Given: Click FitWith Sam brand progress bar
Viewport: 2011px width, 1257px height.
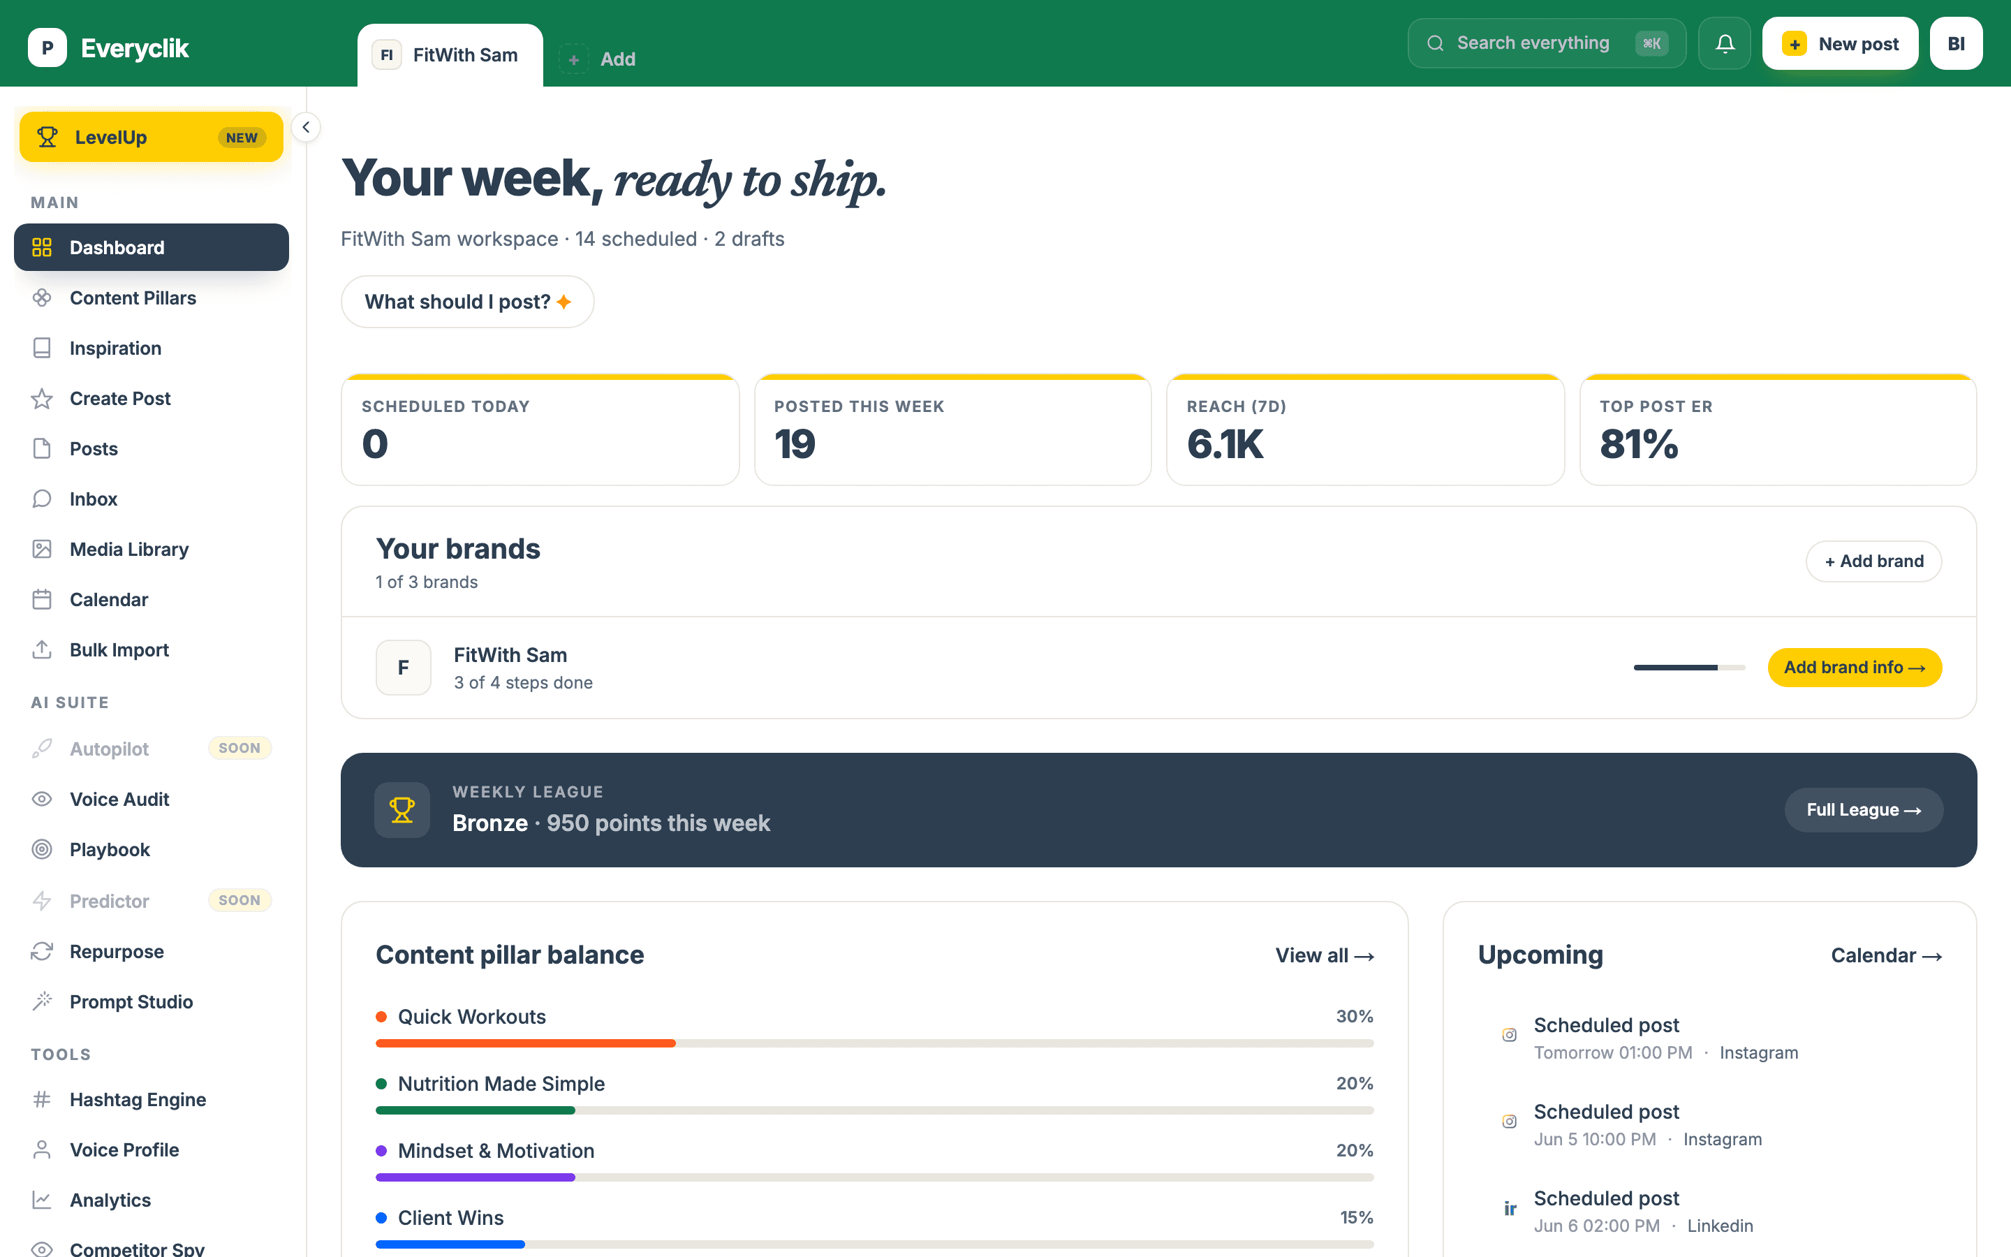Looking at the screenshot, I should click(x=1688, y=668).
